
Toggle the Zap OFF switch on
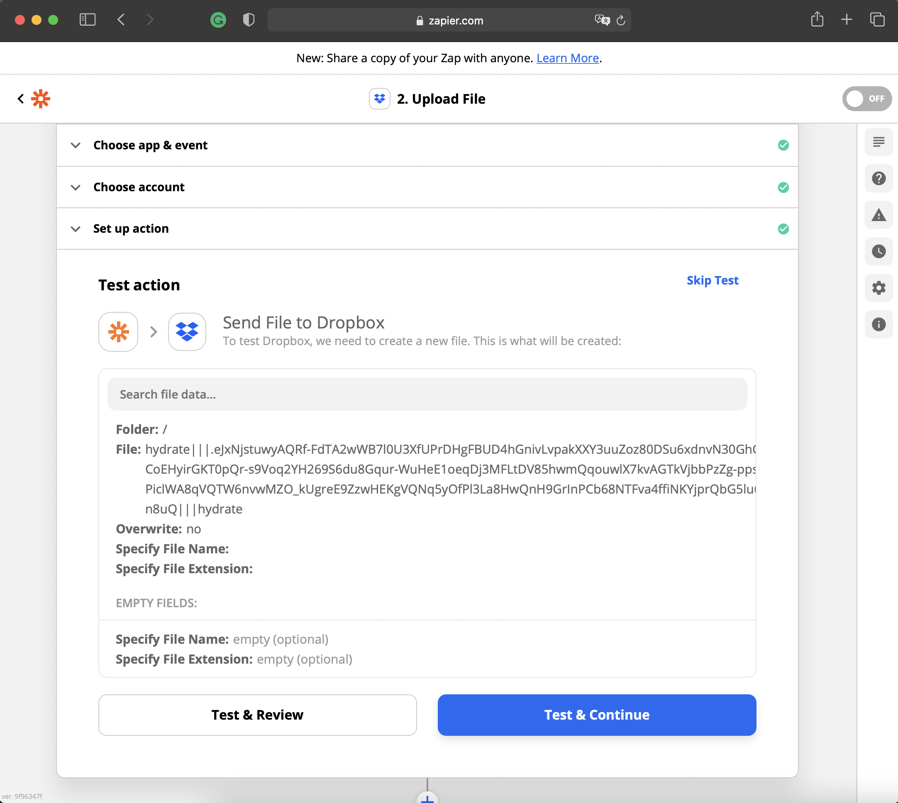[866, 98]
